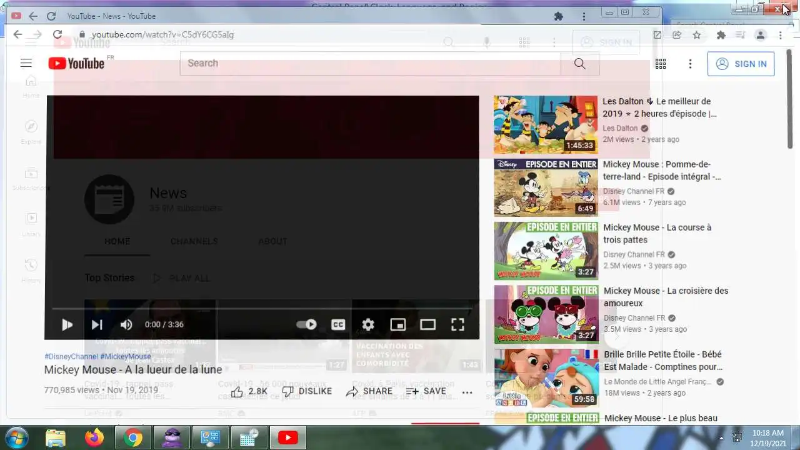This screenshot has height=450, width=800.
Task: Click the search magnifier button
Action: (579, 63)
